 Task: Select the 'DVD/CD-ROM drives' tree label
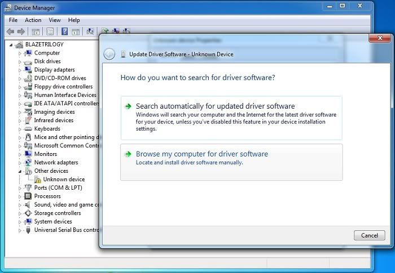(60, 78)
